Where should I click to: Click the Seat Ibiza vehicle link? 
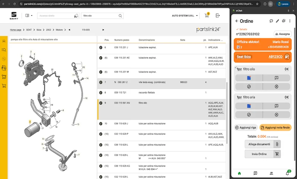pyautogui.click(x=244, y=57)
